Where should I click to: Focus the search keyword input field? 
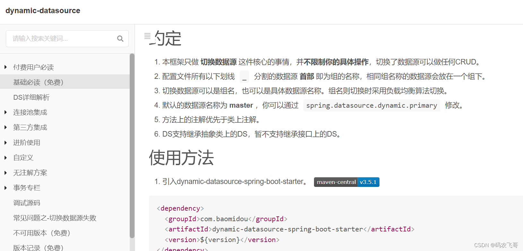67,38
